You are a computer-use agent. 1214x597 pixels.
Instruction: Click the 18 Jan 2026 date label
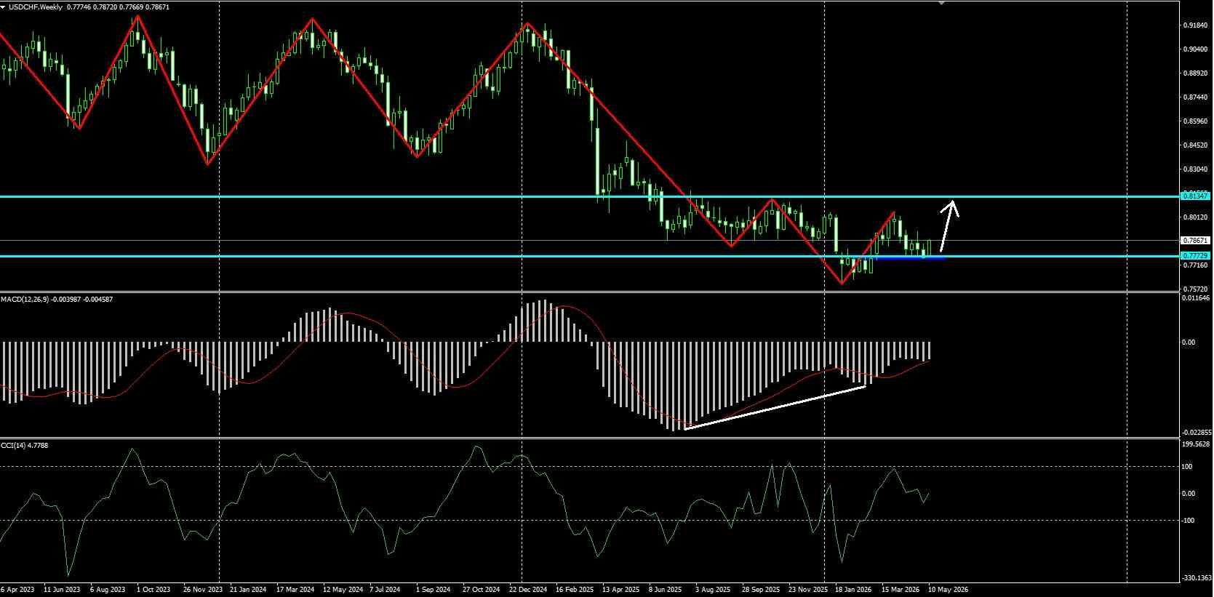point(854,590)
